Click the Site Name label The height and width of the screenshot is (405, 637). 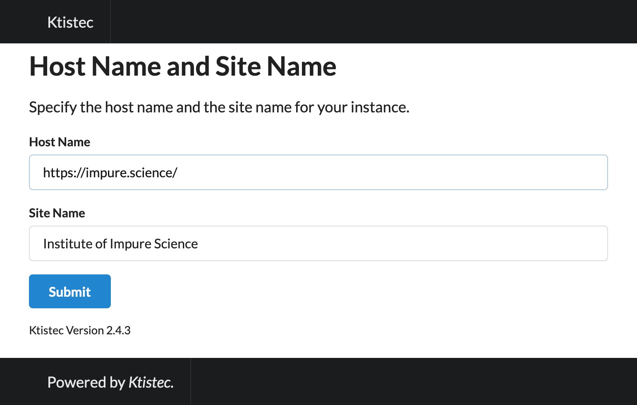click(x=57, y=213)
